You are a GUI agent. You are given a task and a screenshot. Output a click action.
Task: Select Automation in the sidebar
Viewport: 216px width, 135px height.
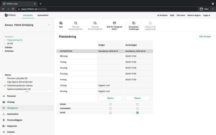[x=13, y=114]
